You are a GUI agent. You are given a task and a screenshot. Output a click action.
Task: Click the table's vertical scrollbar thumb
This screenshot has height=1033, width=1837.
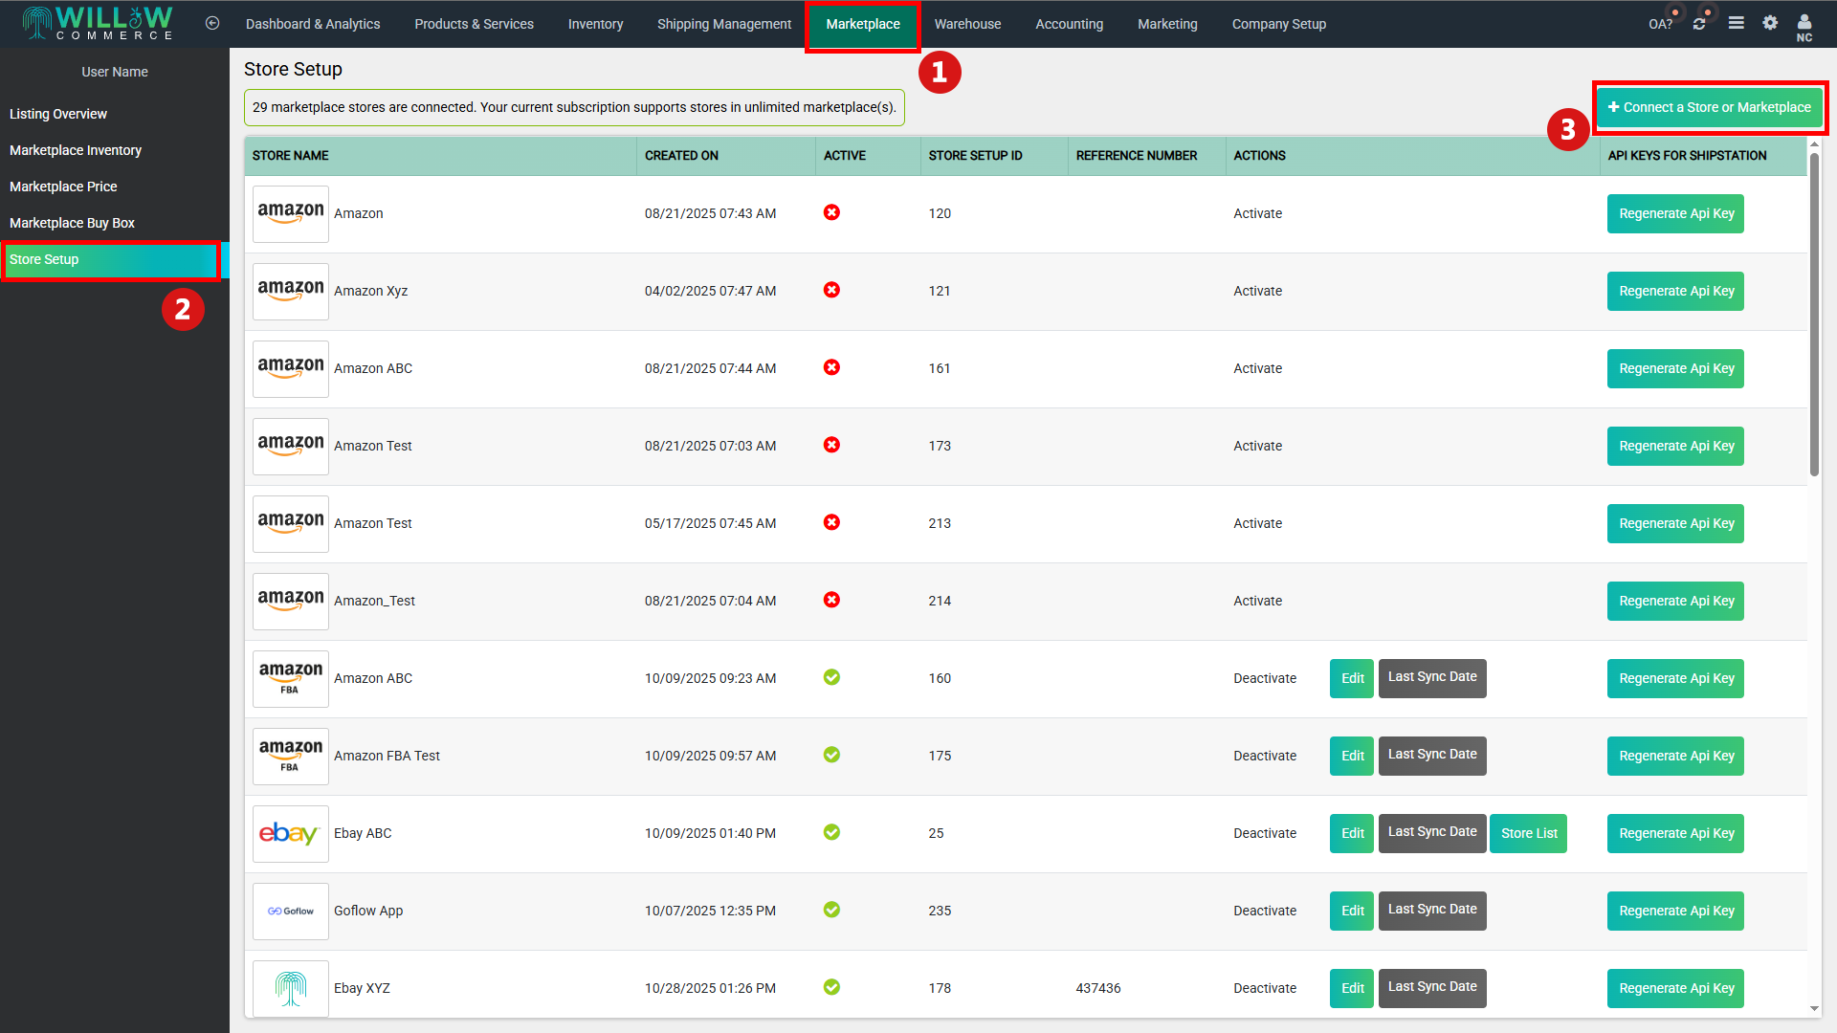click(x=1814, y=316)
